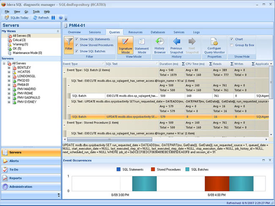Collapse Event Type SQL Batch group
The image size is (275, 206).
point(64,73)
